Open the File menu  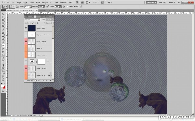pos(8,2)
